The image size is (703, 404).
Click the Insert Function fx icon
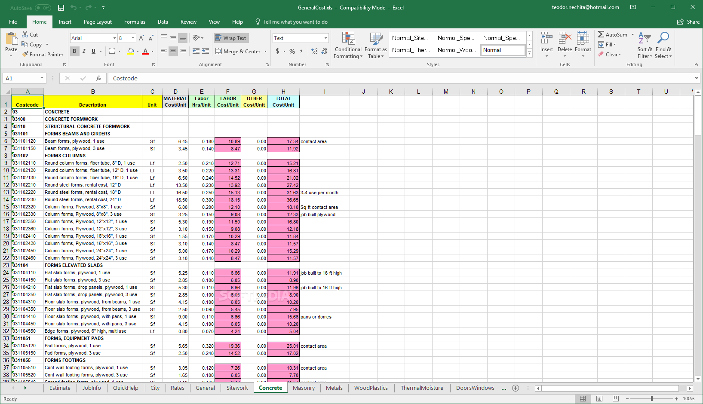[98, 78]
